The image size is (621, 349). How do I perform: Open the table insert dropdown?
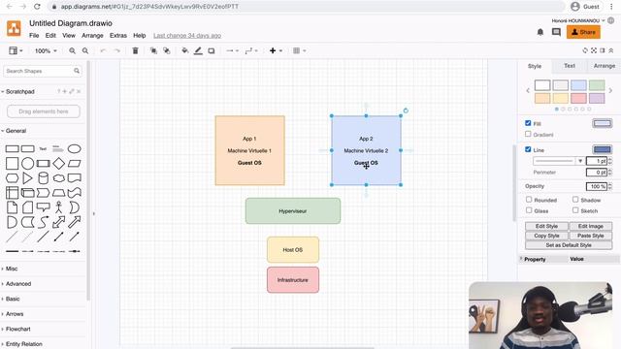pos(299,50)
